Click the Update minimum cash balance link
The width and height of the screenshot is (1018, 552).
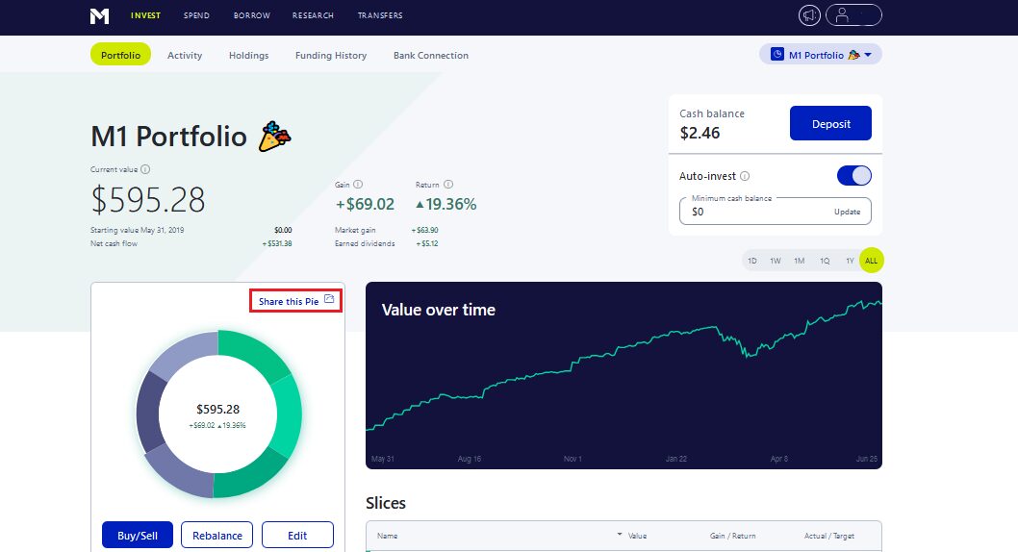(x=847, y=212)
